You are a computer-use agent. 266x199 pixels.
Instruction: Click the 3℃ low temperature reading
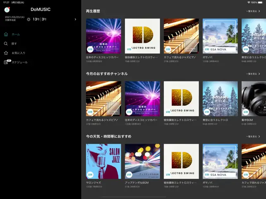point(44,19)
